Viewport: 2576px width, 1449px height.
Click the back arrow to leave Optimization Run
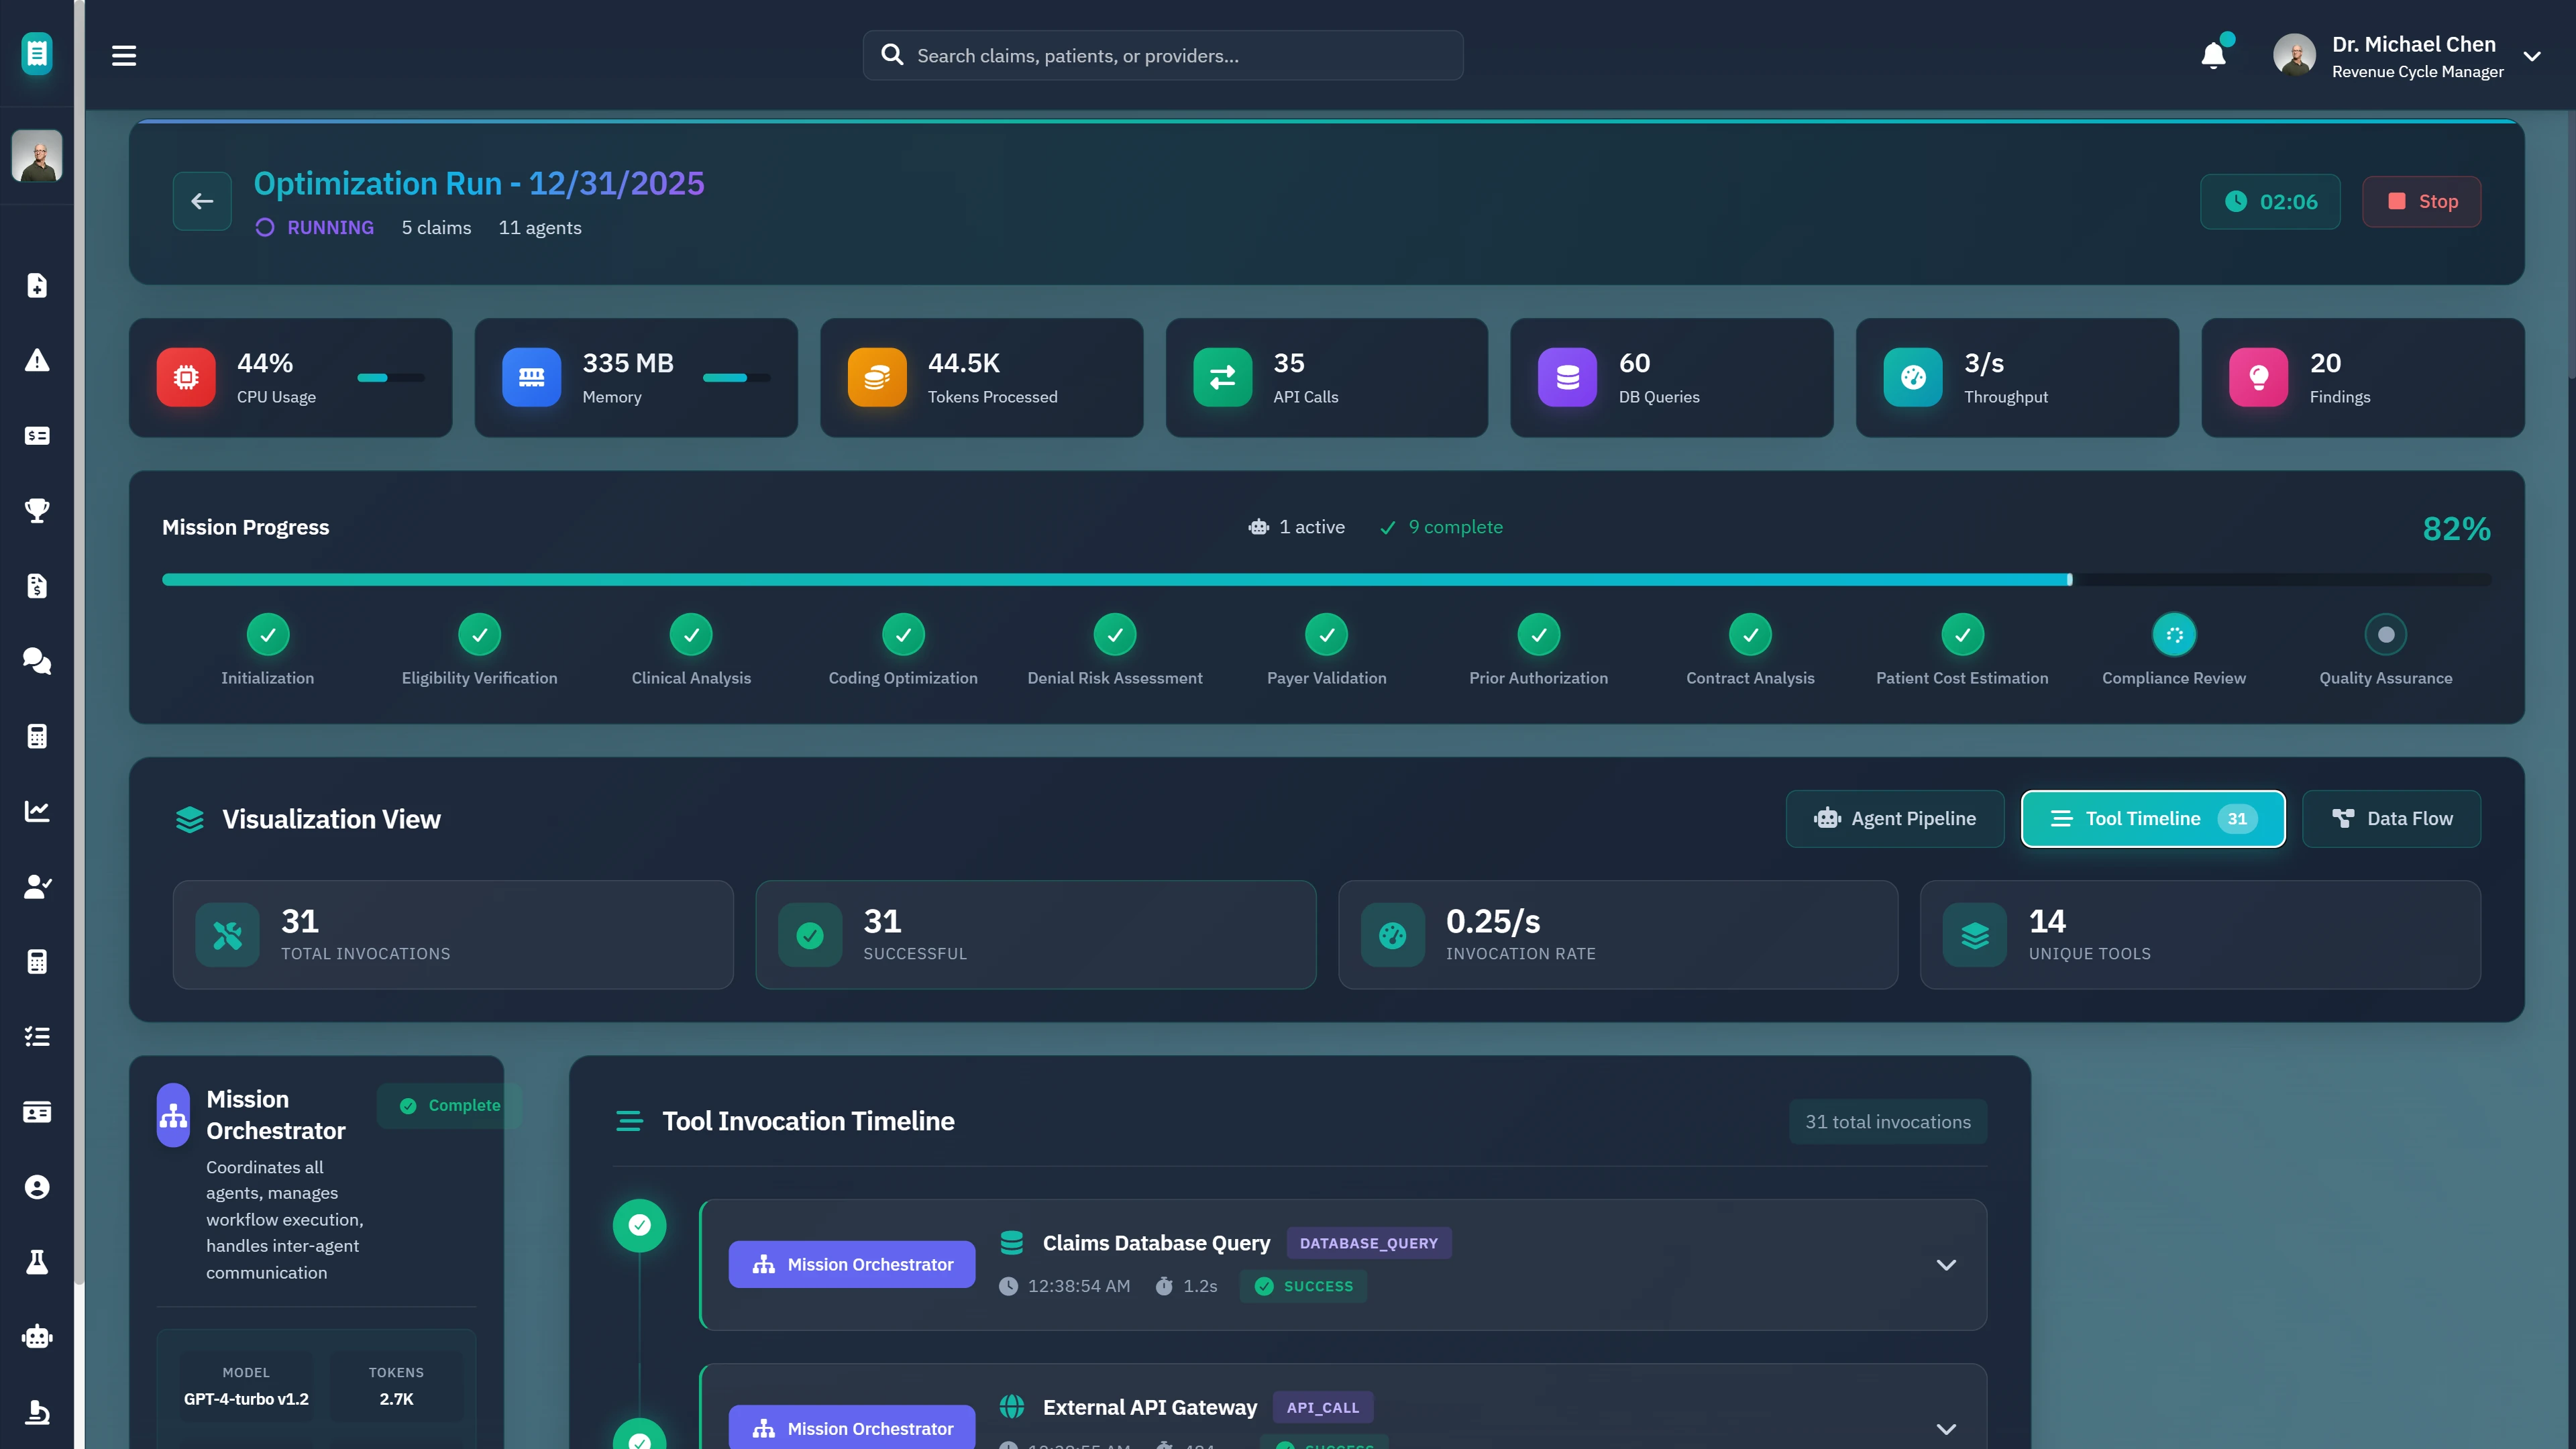coord(202,201)
